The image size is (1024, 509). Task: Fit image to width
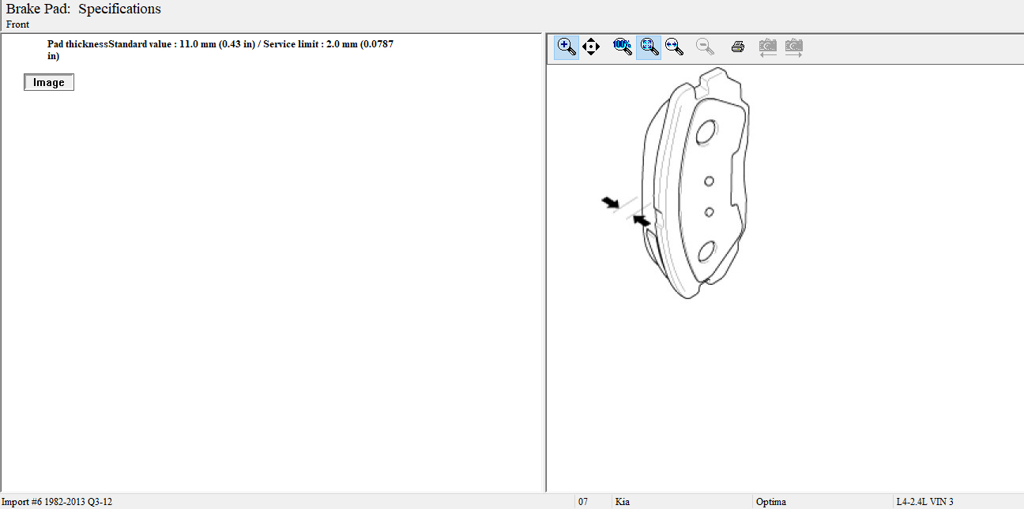pos(674,47)
